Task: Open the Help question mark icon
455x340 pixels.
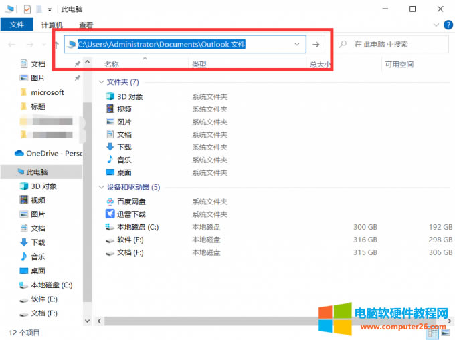Action: (x=448, y=25)
